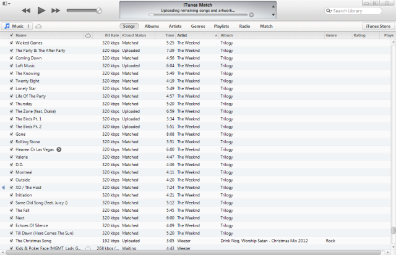Screen dimensions: 396x255
Task: Open arrow menu beside Heaven Or Las Vegas
Action: (x=59, y=149)
